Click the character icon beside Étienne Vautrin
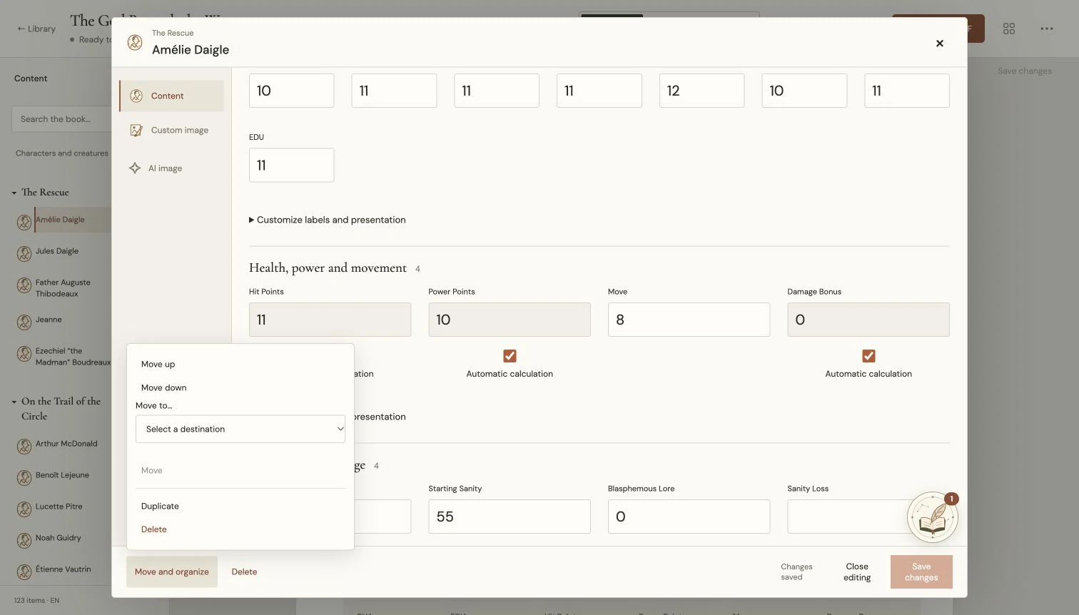The image size is (1079, 615). (24, 571)
